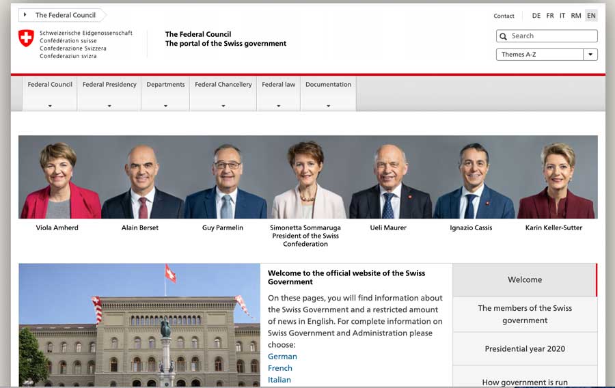Select The members of the Swiss government tab
Viewport: 615px width, 388px height.
(525, 314)
